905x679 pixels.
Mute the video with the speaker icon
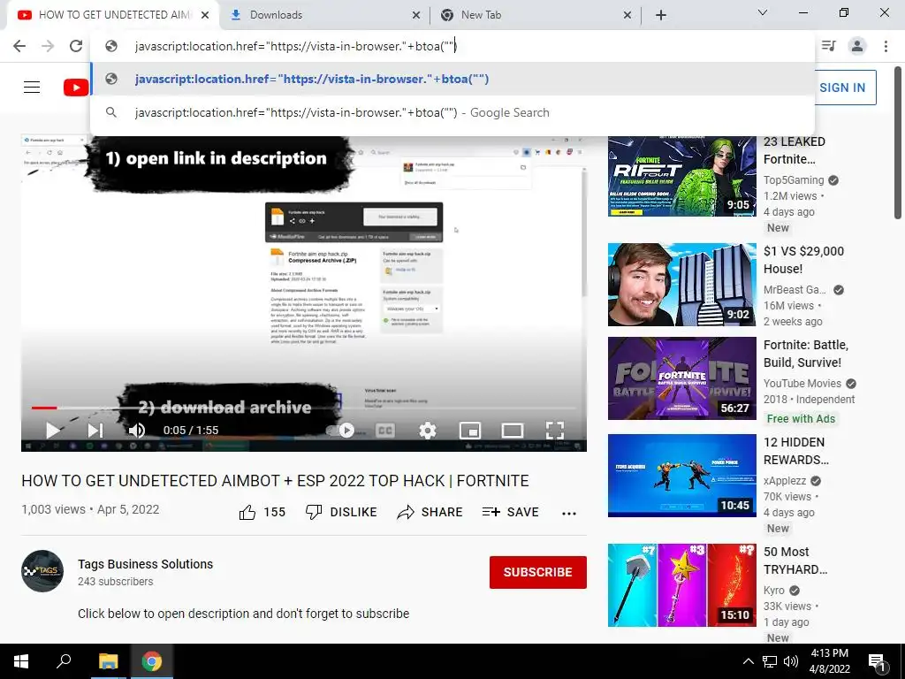[137, 431]
